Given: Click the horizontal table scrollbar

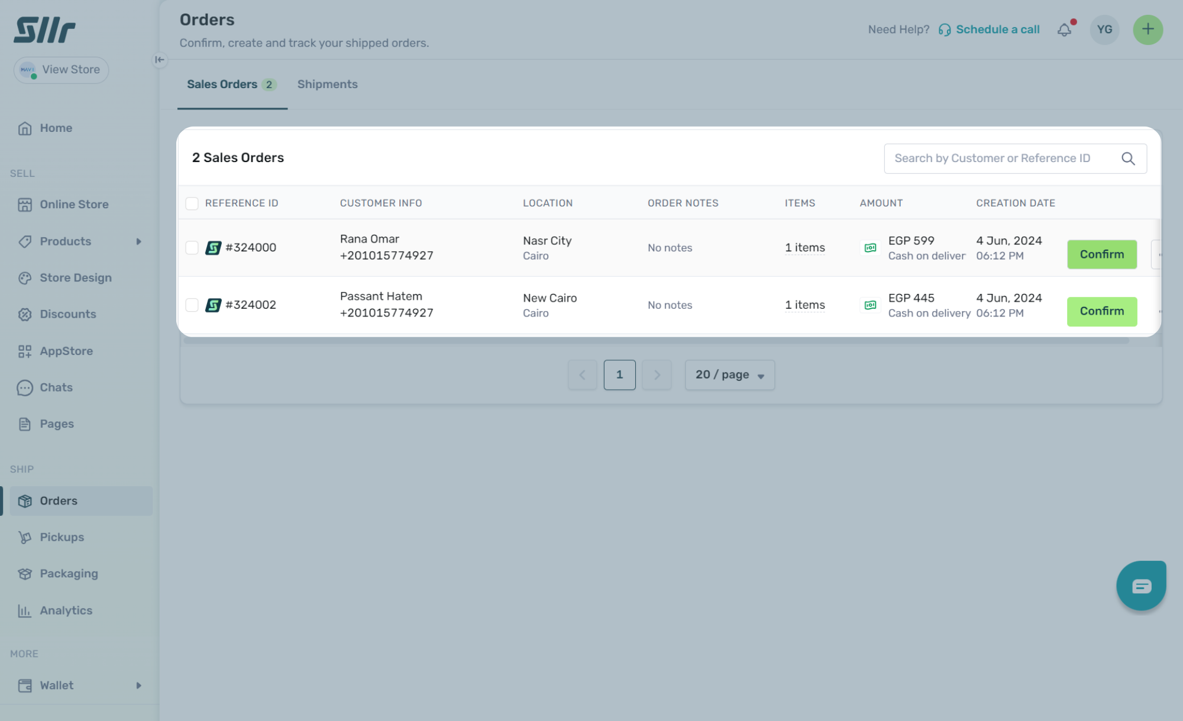Looking at the screenshot, I should [655, 341].
